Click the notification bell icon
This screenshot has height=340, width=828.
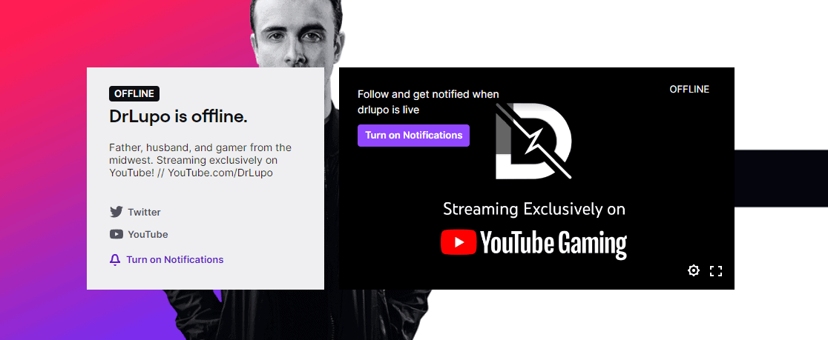click(x=115, y=260)
